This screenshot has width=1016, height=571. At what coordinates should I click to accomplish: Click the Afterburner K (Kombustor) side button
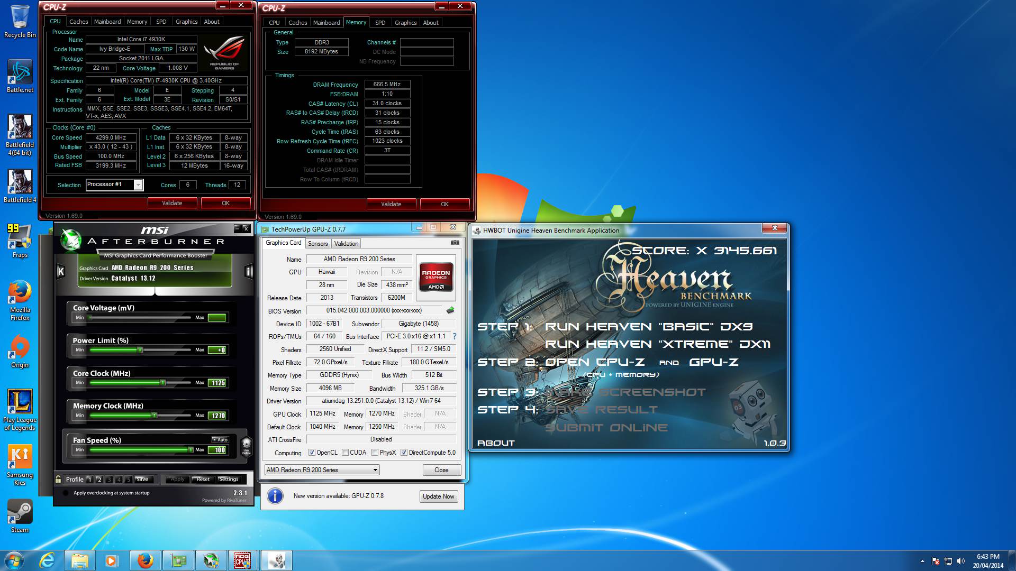60,271
